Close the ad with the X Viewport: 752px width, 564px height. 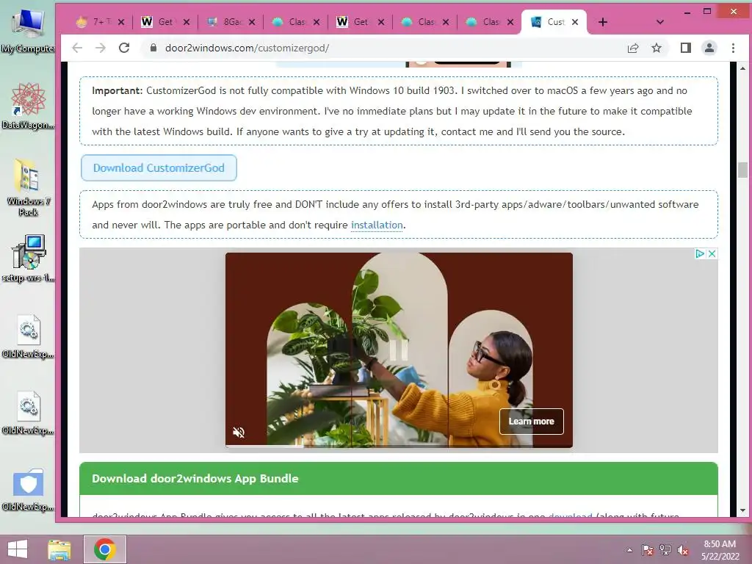click(x=712, y=253)
